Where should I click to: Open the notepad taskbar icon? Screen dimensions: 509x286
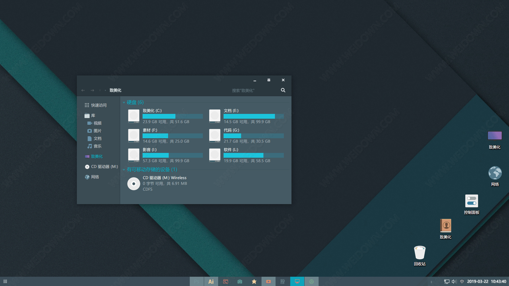click(283, 282)
